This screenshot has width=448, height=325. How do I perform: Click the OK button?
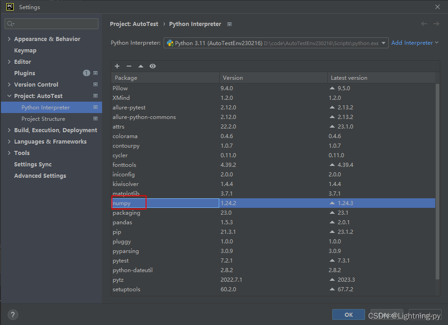tap(349, 315)
